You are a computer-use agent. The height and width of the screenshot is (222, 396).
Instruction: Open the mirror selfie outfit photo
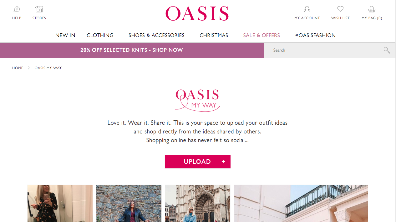(60, 203)
